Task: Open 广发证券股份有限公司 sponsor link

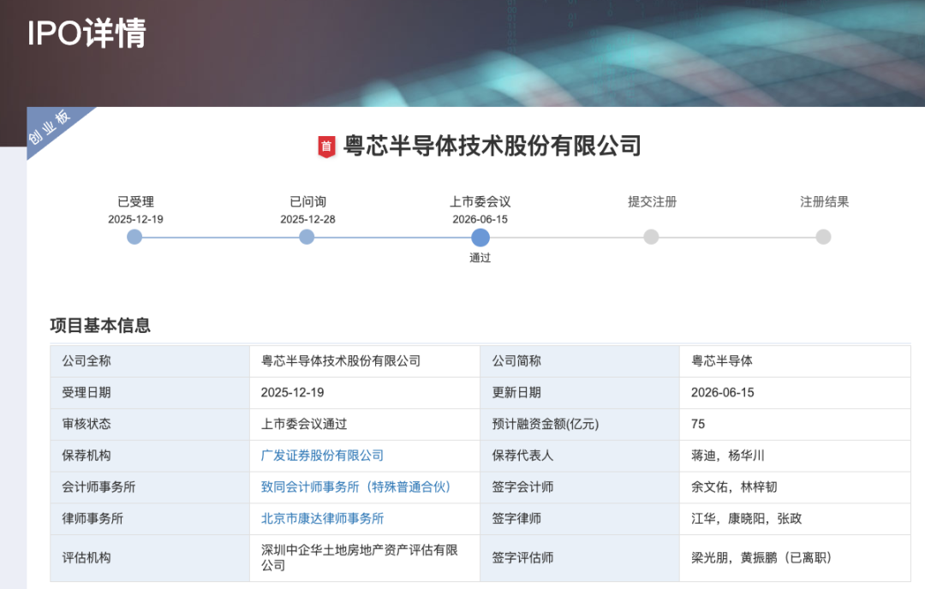Action: 322,455
